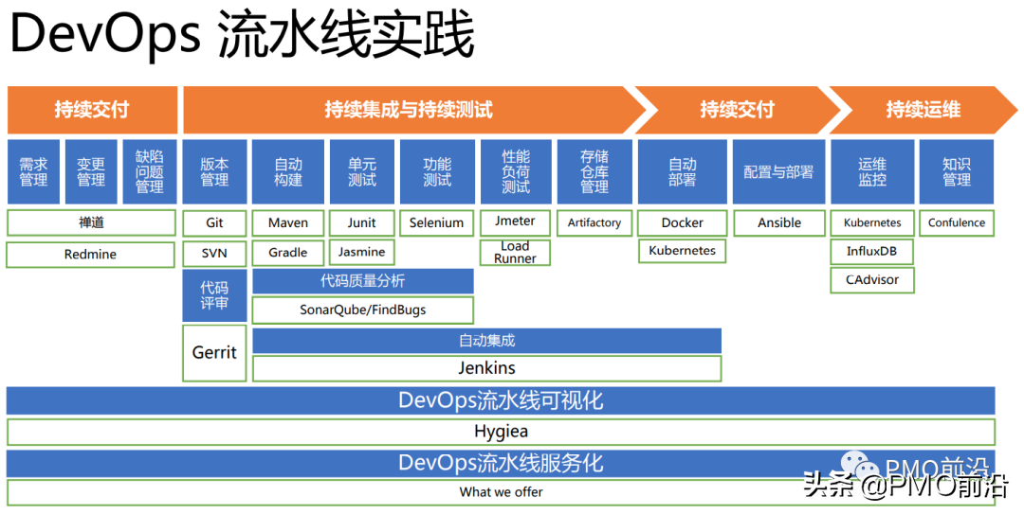Click the 变更管理 blue box

[91, 171]
